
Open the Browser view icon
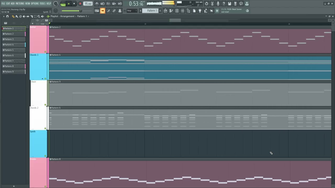coord(188,11)
